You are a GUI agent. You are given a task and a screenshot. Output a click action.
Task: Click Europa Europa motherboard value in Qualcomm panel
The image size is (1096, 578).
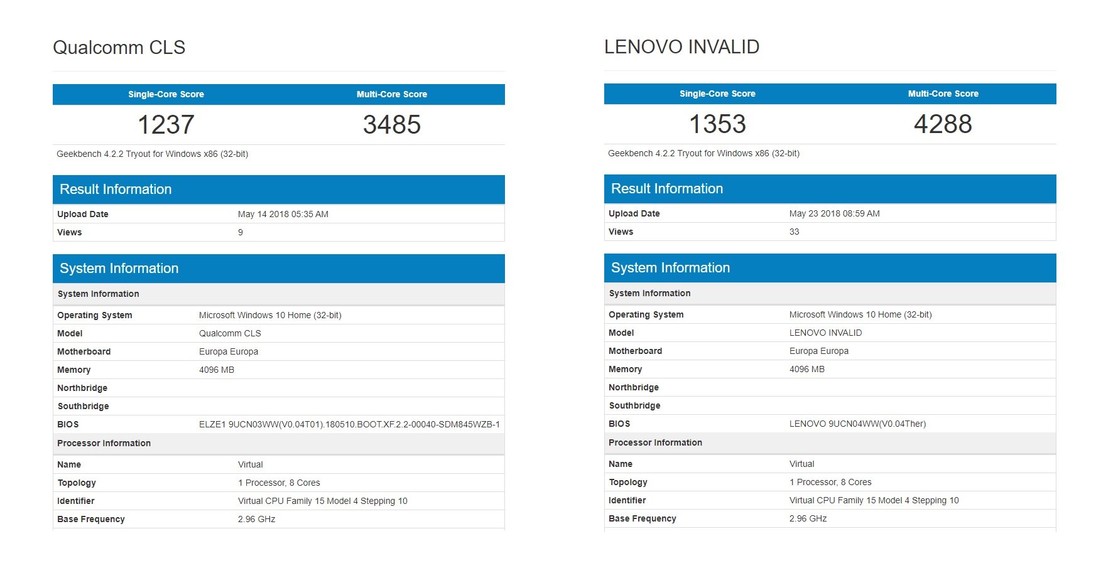(x=229, y=351)
